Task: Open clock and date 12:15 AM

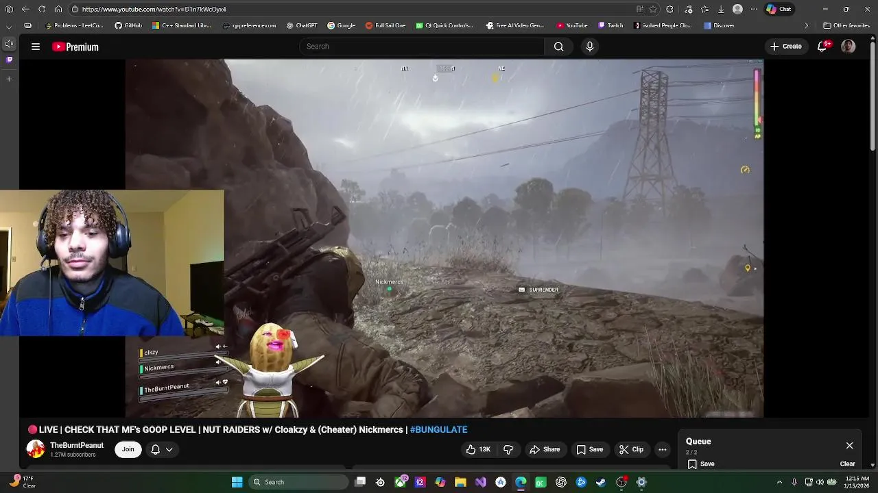Action: 857,482
